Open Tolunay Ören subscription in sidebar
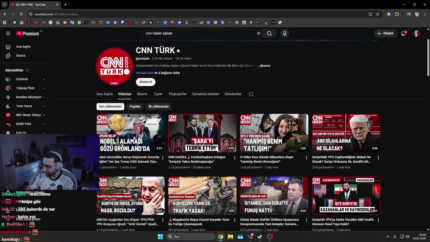This screenshot has width=430, height=242. tap(25, 88)
